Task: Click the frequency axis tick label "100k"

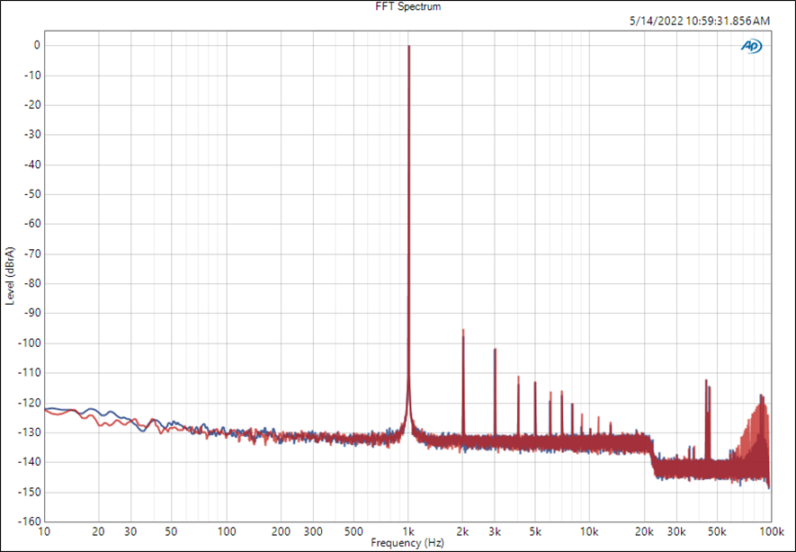Action: [x=772, y=531]
